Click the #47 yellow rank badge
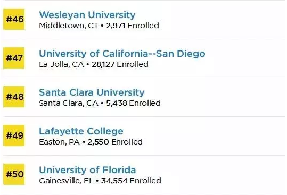287x195 pixels. [x=14, y=58]
